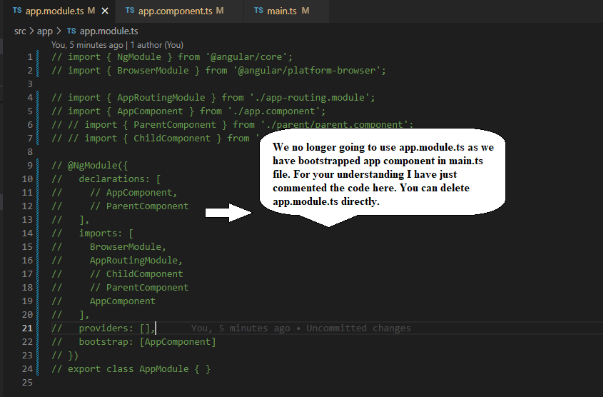The width and height of the screenshot is (606, 397).
Task: Select 'app' in the breadcrumb
Action: coord(44,31)
